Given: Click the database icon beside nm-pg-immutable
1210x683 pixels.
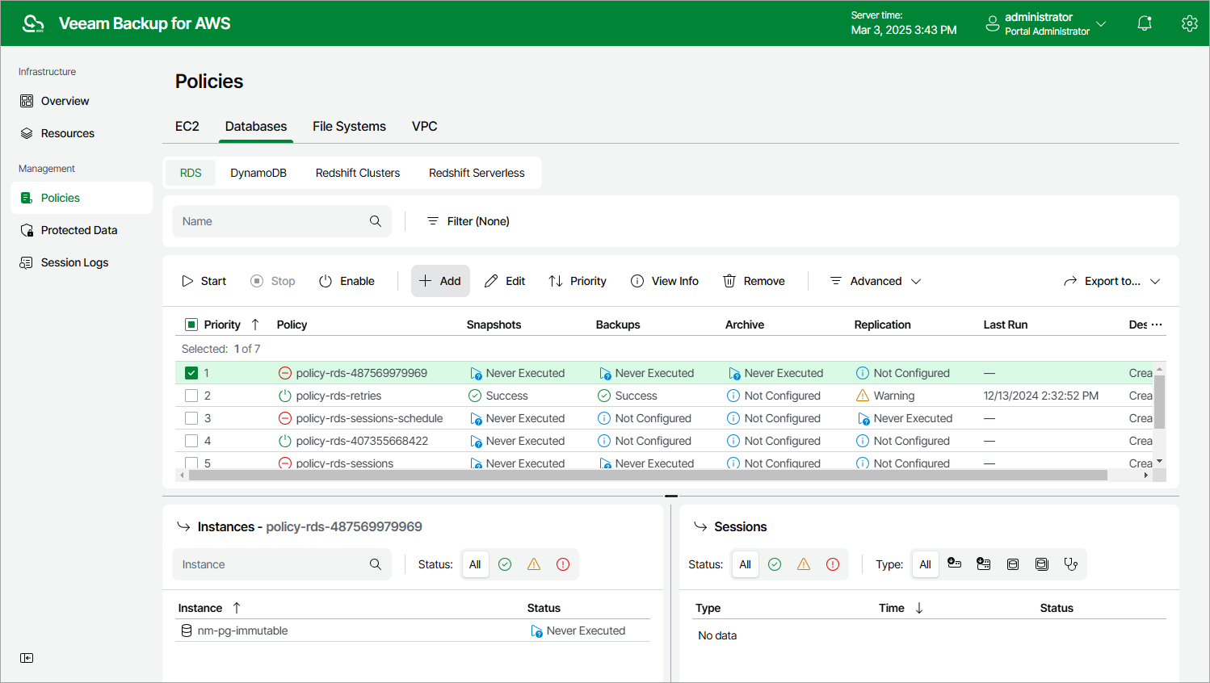Looking at the screenshot, I should click(x=187, y=631).
